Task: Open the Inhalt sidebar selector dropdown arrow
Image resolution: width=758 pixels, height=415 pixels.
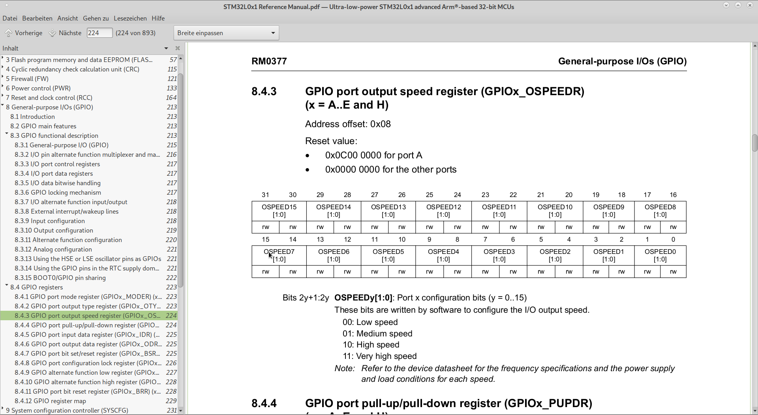Action: 166,48
